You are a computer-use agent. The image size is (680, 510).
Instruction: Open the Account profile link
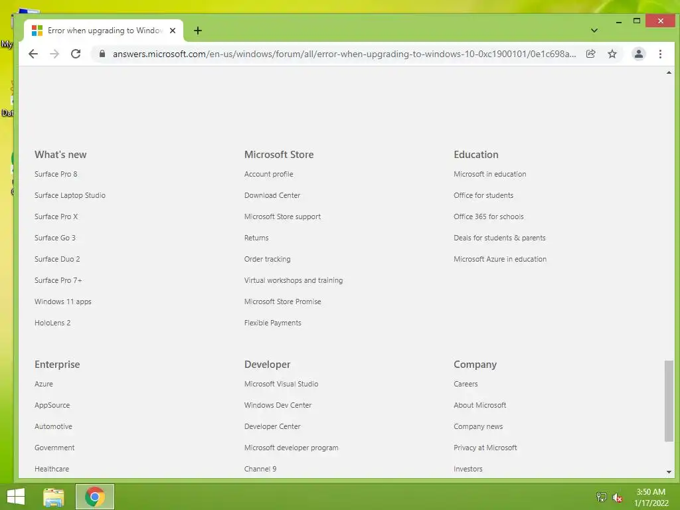click(x=268, y=174)
